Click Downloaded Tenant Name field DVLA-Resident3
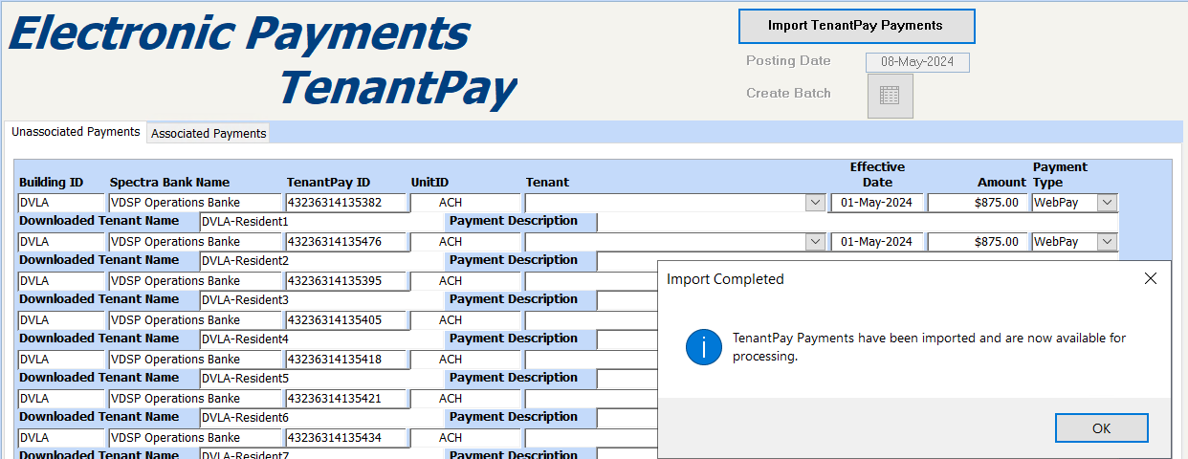 tap(321, 300)
